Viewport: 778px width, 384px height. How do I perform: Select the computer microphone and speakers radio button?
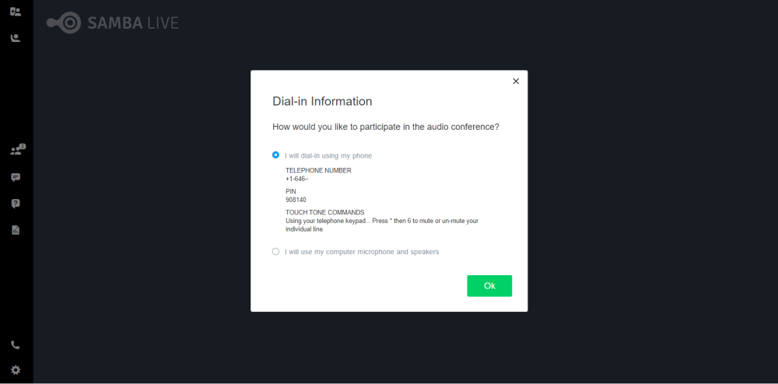click(276, 252)
